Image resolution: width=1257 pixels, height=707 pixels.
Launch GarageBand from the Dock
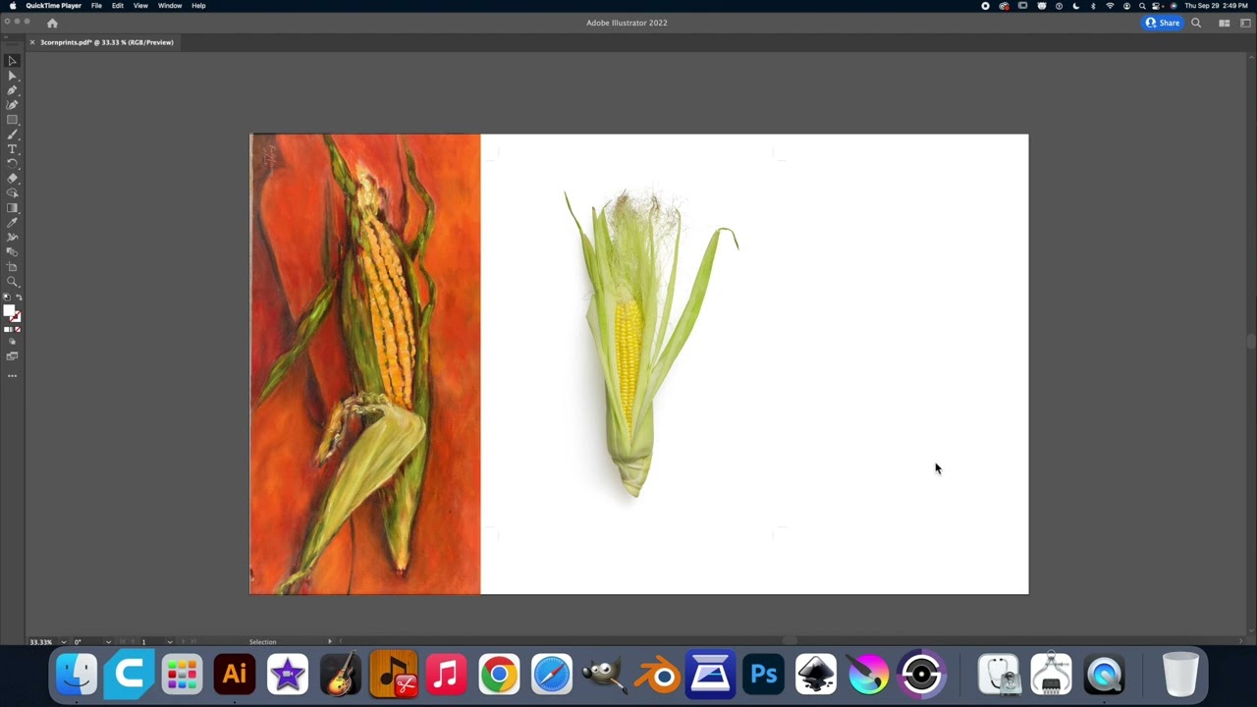[341, 675]
